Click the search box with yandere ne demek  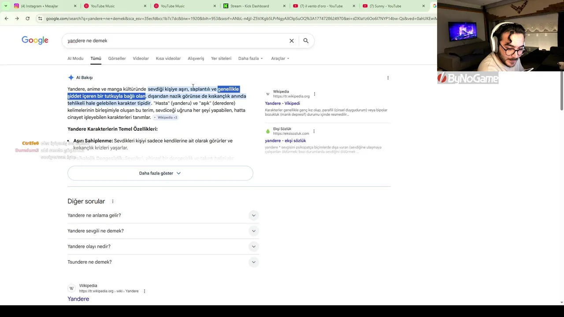point(176,41)
